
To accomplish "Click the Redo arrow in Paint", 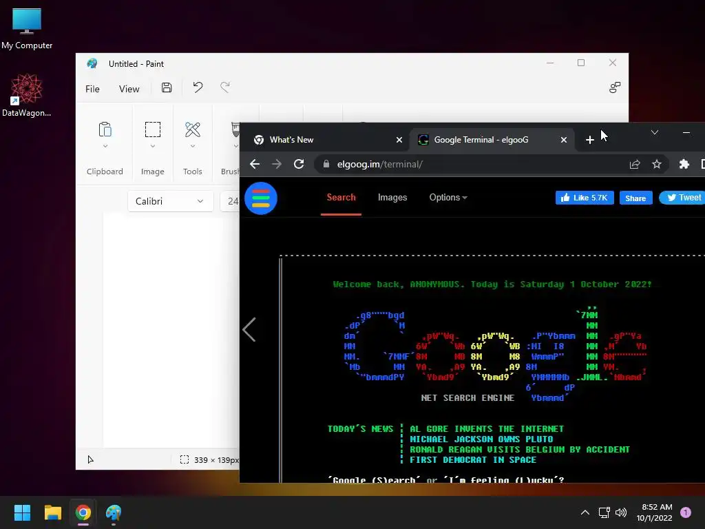I will pos(225,87).
